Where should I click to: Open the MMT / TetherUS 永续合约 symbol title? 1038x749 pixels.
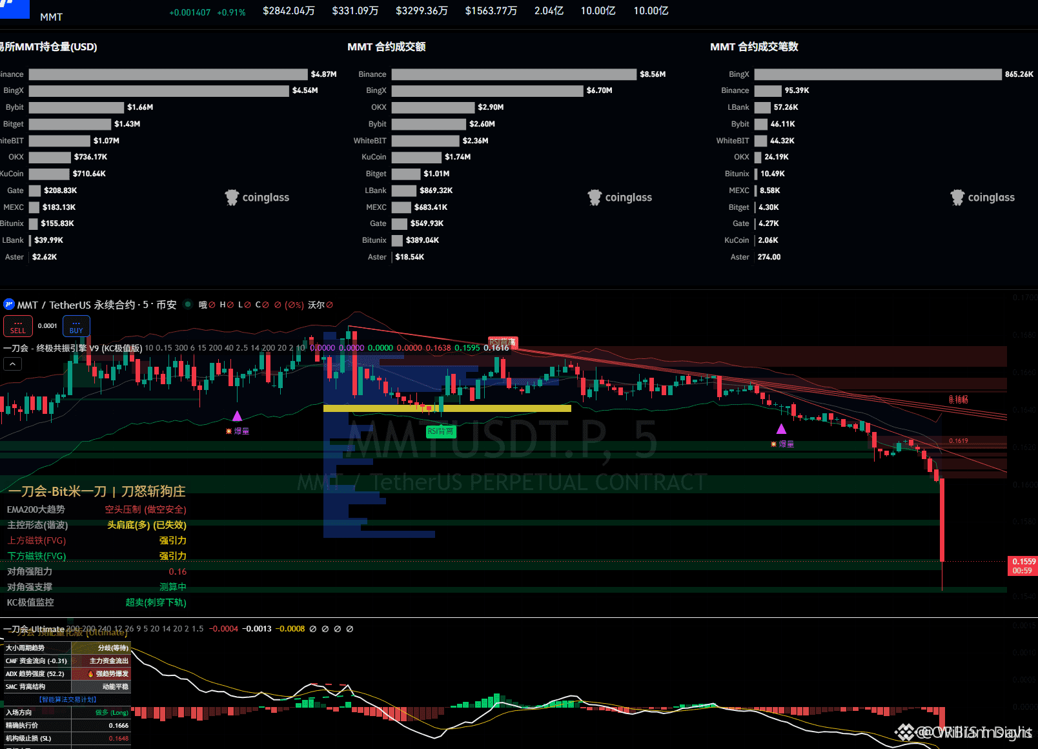pos(97,305)
